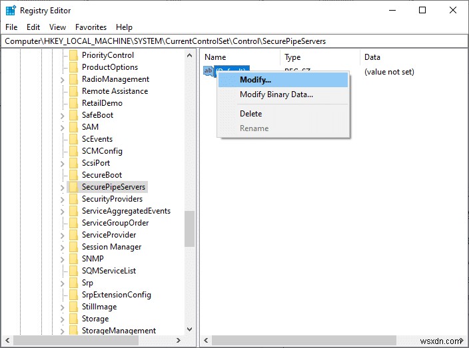Expand the ServiceProvider key
This screenshot has width=469, height=348.
pyautogui.click(x=62, y=236)
